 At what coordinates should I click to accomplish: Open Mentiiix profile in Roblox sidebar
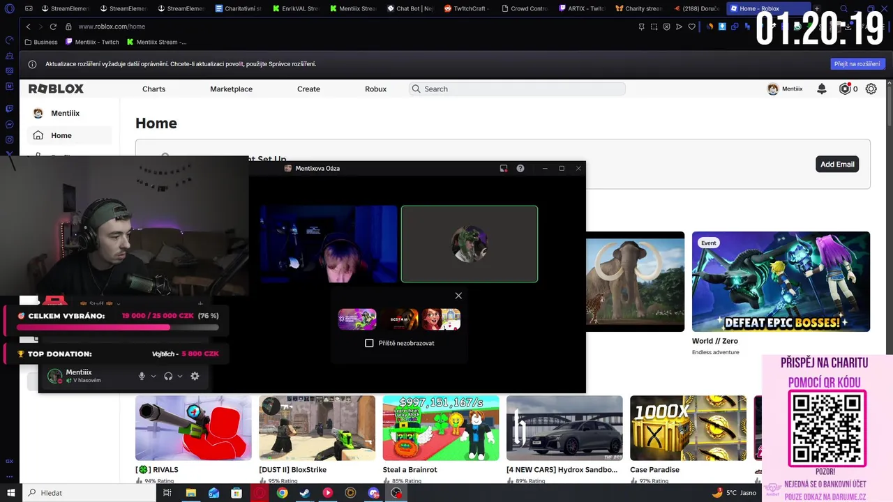tap(57, 113)
